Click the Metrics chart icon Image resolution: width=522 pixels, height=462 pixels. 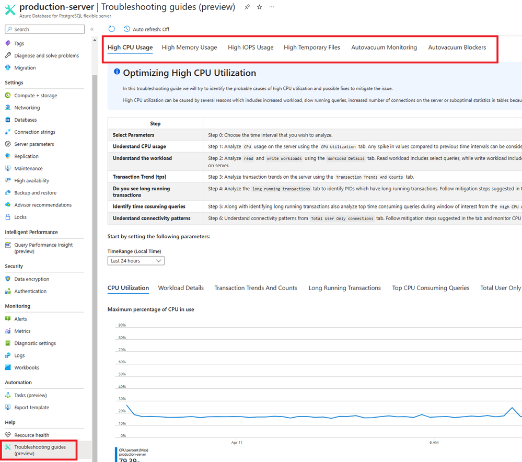coord(8,331)
